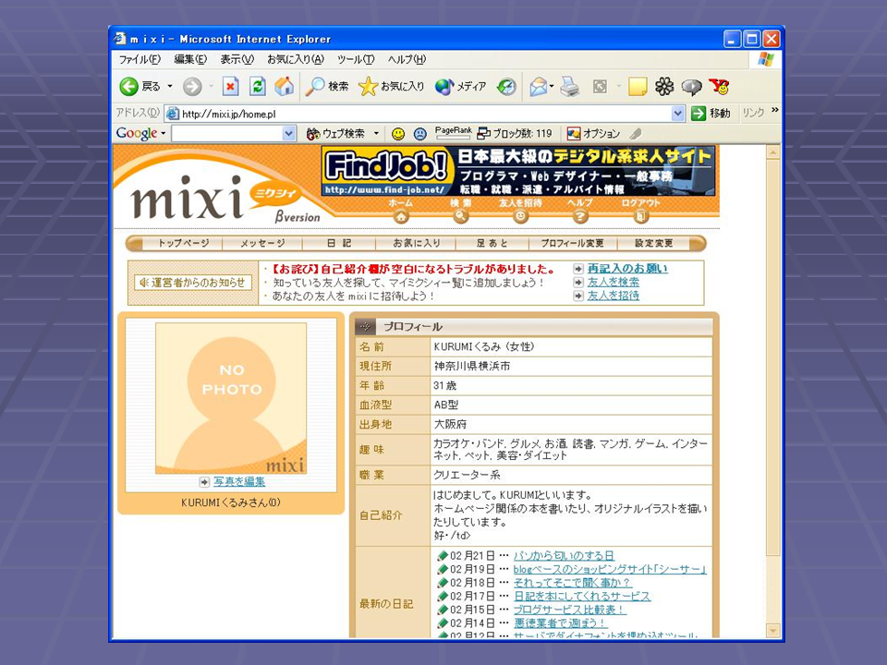887x665 pixels.
Task: Open the プロフィール変更 tab
Action: [x=573, y=243]
